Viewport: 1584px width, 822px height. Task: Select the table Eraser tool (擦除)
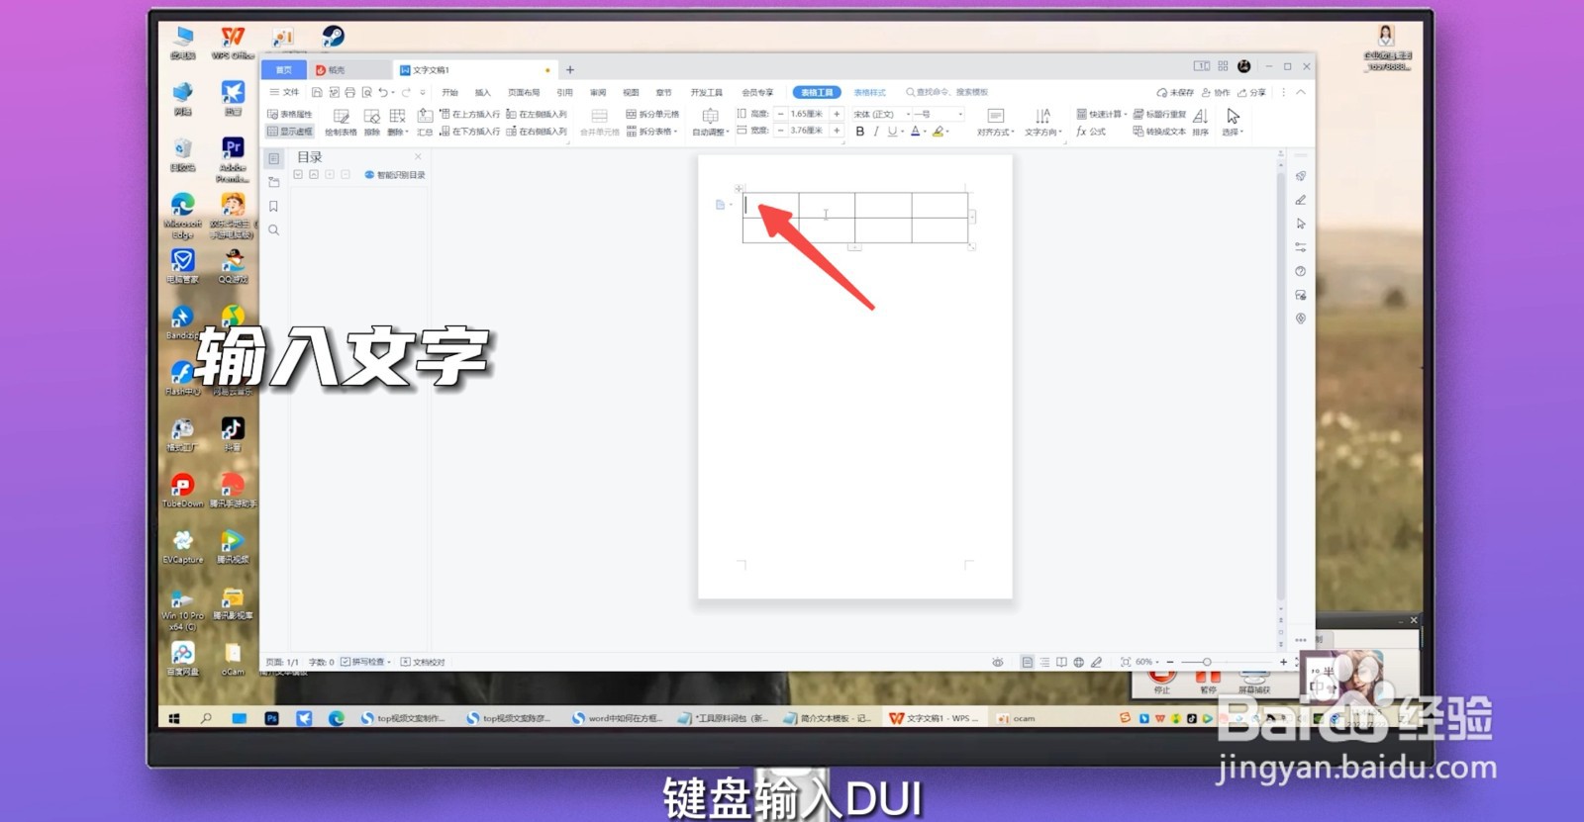click(372, 123)
